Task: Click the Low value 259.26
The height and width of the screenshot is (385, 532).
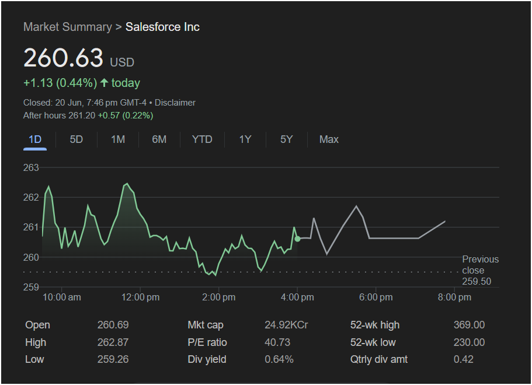Action: pyautogui.click(x=113, y=359)
